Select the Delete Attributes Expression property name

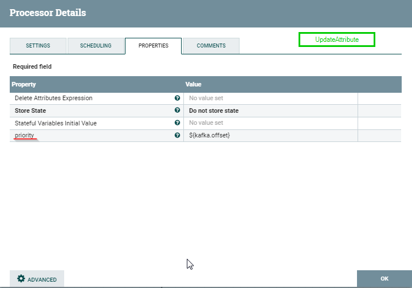[54, 98]
